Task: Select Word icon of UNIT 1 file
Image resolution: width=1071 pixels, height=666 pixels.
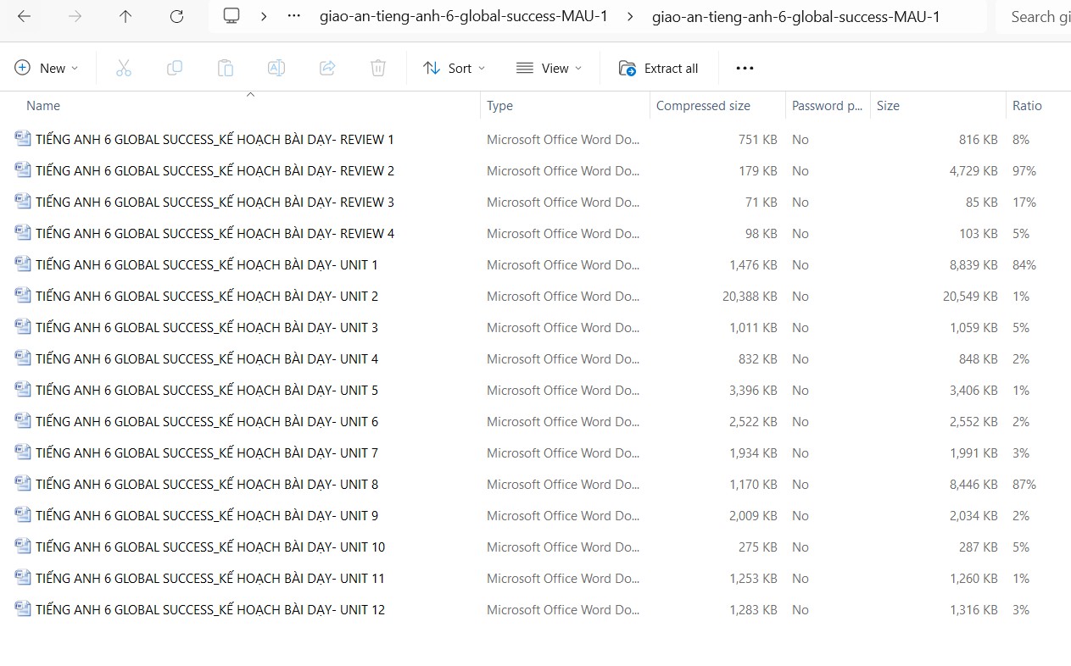Action: pyautogui.click(x=23, y=264)
